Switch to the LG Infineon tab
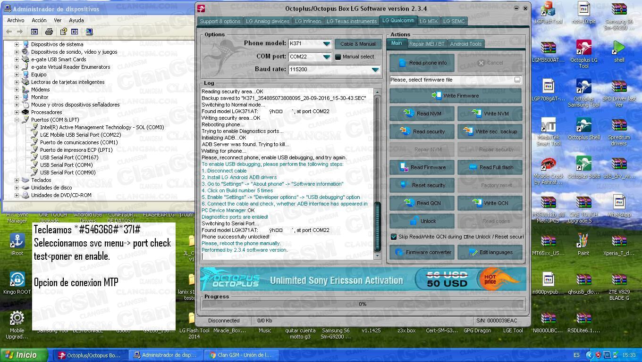Screen dimensions: 642x362 (x=308, y=21)
